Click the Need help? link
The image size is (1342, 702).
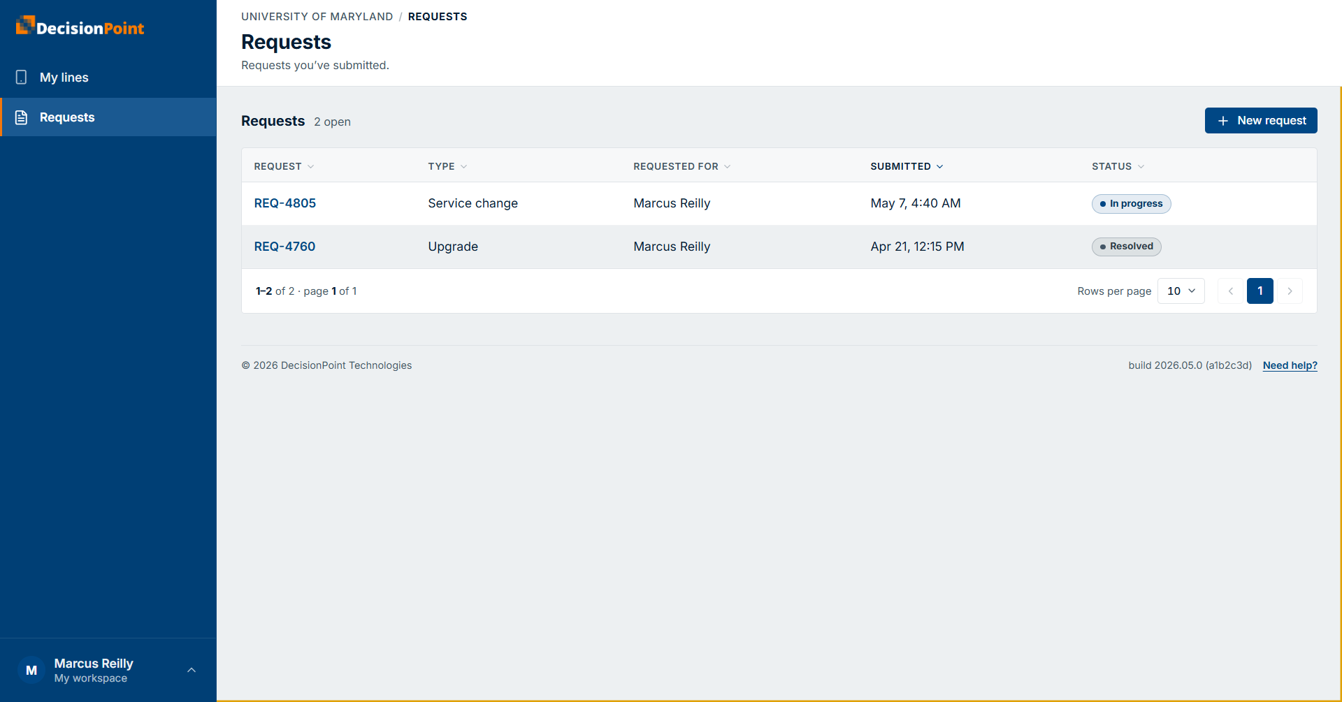[1290, 365]
